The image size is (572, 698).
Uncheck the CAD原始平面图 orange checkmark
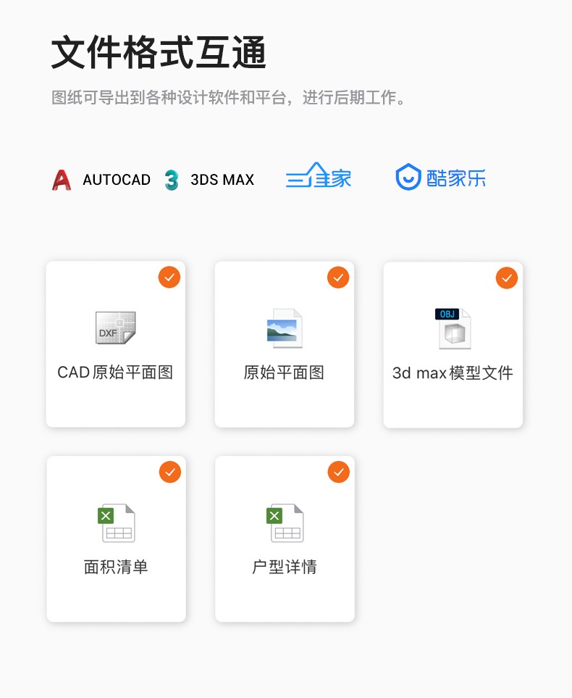(169, 277)
